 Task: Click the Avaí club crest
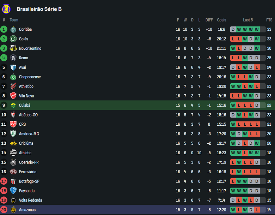click(x=13, y=67)
